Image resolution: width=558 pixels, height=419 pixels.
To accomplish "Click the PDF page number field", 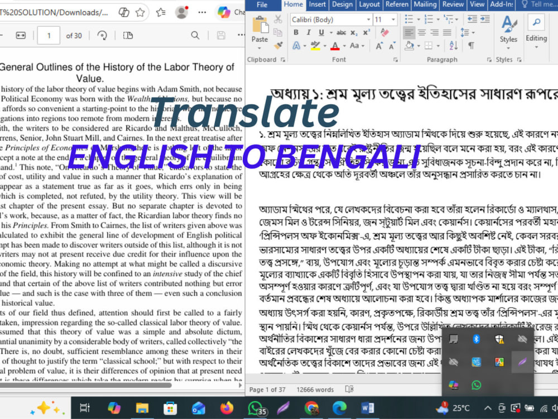I will click(x=49, y=35).
